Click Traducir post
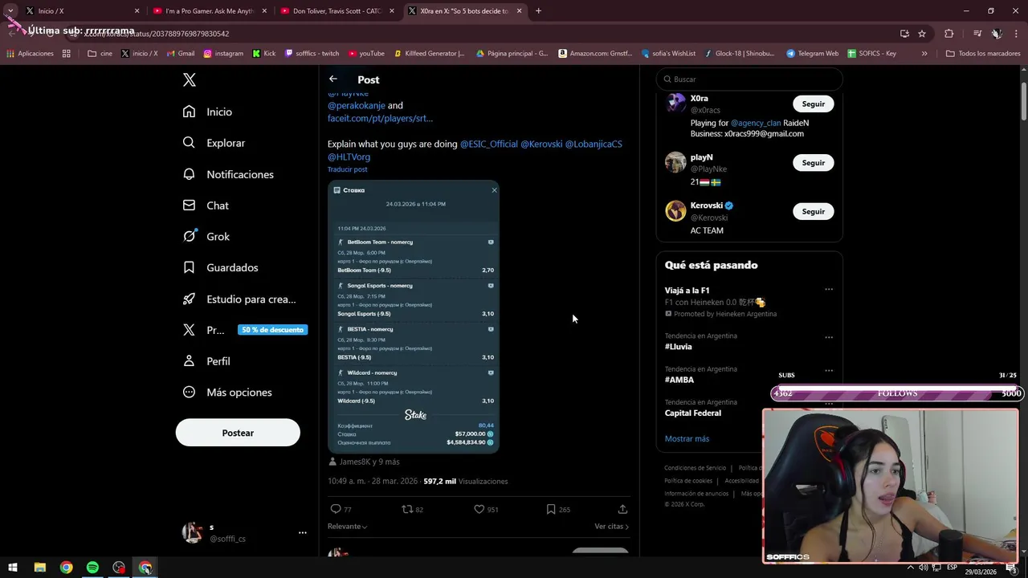 (347, 169)
